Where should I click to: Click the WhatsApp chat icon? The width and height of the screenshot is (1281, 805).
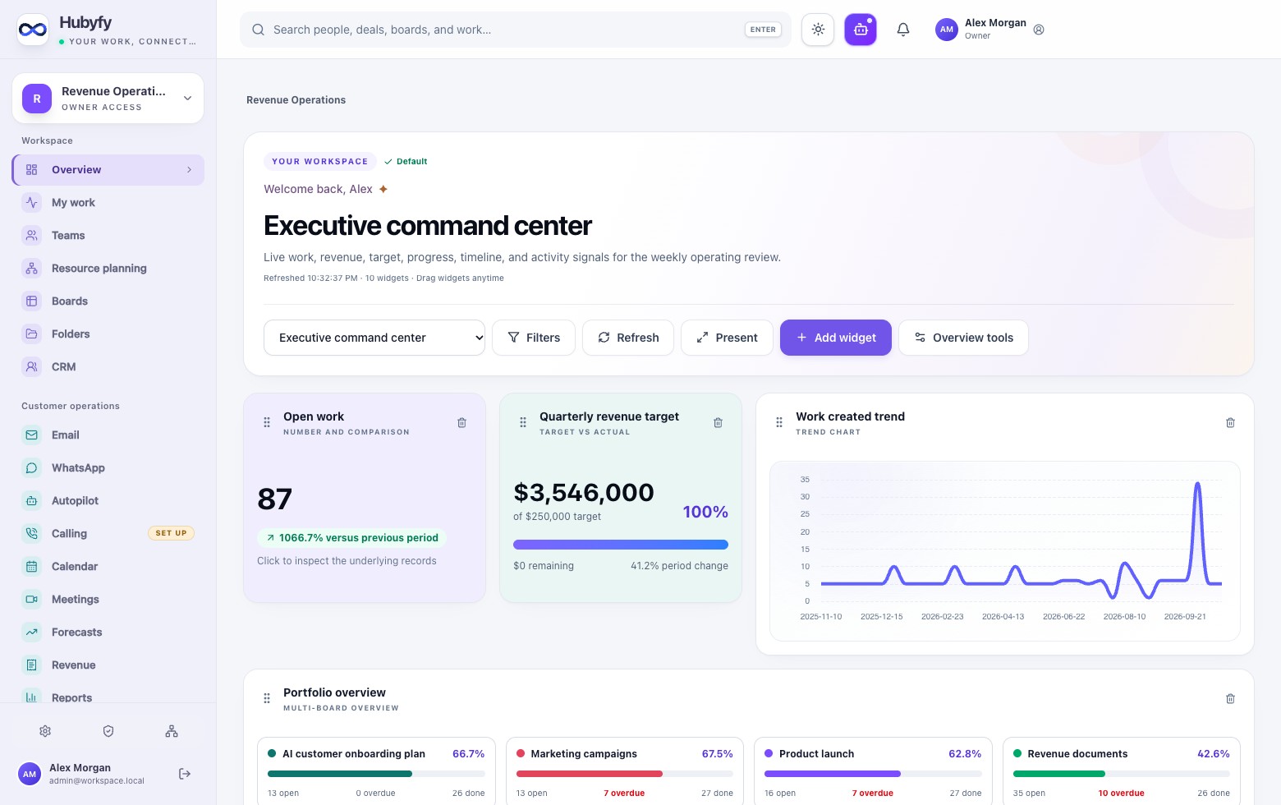coord(31,468)
